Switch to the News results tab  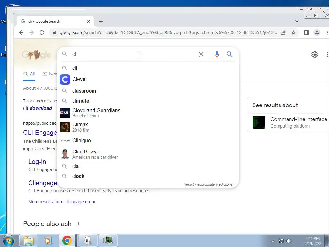coord(49,74)
